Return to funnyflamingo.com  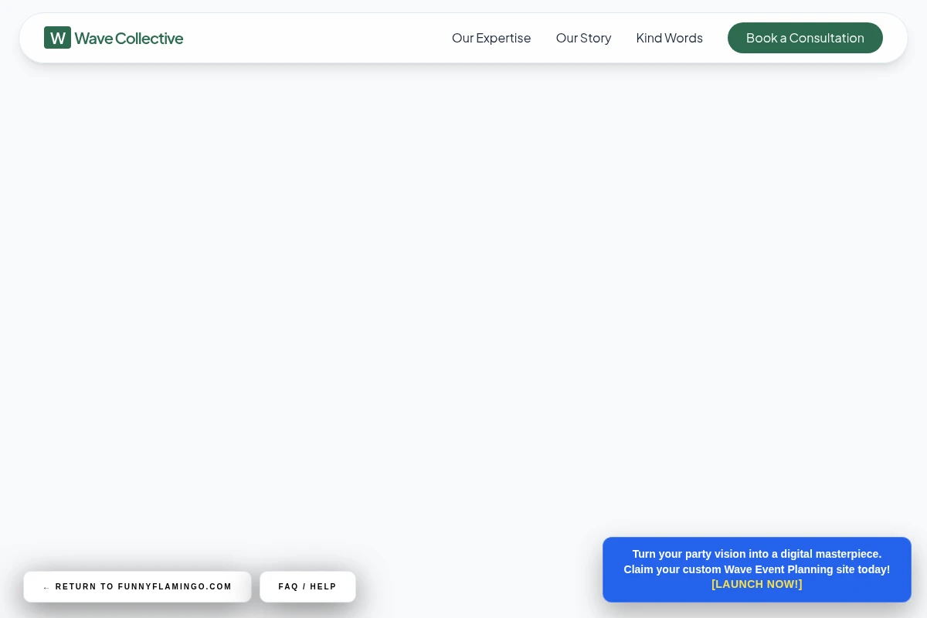(x=138, y=587)
